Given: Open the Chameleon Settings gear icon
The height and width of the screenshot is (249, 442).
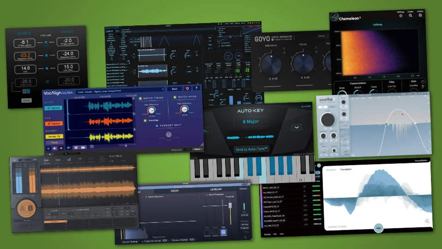Looking at the screenshot, I should (x=401, y=16).
